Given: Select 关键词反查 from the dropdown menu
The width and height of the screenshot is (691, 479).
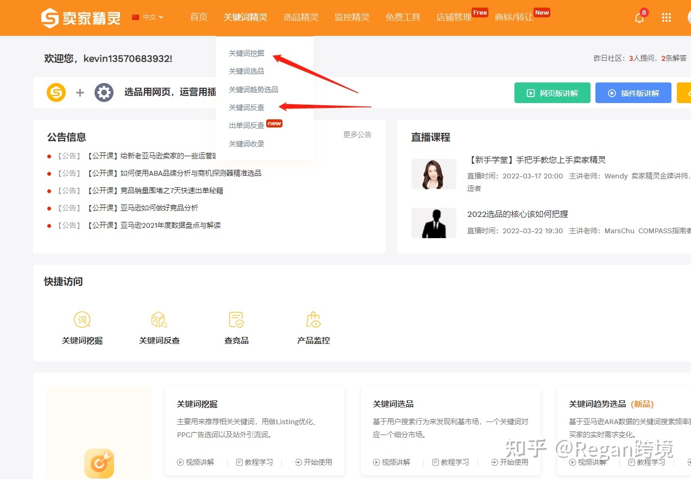Looking at the screenshot, I should pos(247,107).
